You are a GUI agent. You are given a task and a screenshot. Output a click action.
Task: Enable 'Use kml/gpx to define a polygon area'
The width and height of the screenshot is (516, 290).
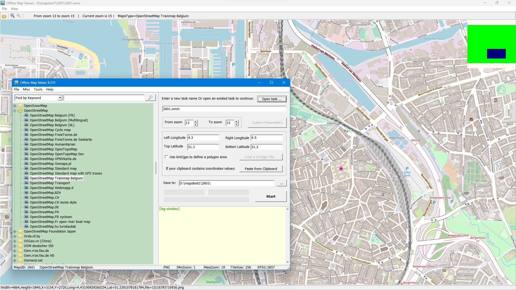coord(166,157)
